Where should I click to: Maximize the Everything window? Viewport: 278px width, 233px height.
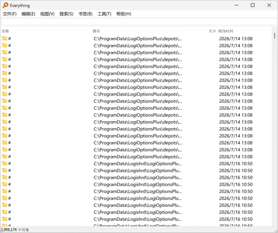253,5
